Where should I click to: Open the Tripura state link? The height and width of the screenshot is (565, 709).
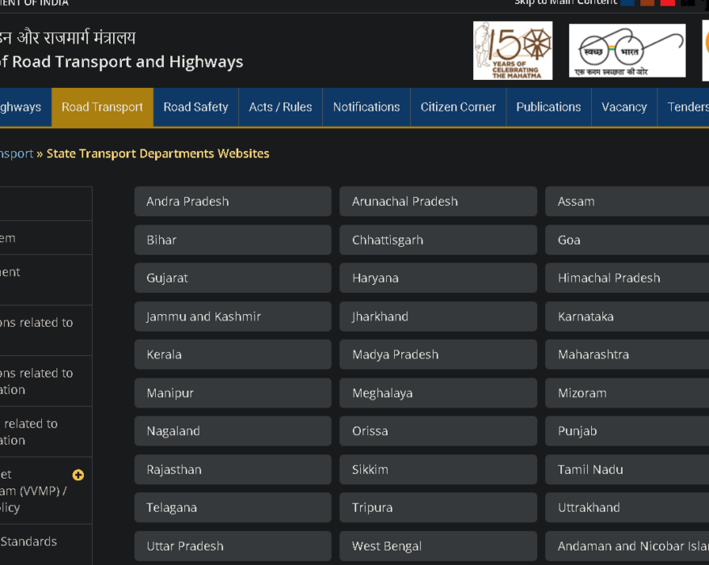(x=438, y=508)
